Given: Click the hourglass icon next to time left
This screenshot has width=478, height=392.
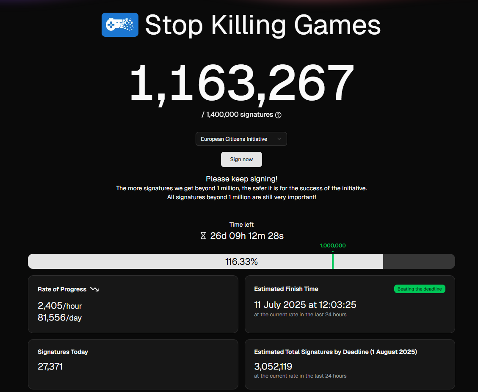Looking at the screenshot, I should [x=203, y=236].
